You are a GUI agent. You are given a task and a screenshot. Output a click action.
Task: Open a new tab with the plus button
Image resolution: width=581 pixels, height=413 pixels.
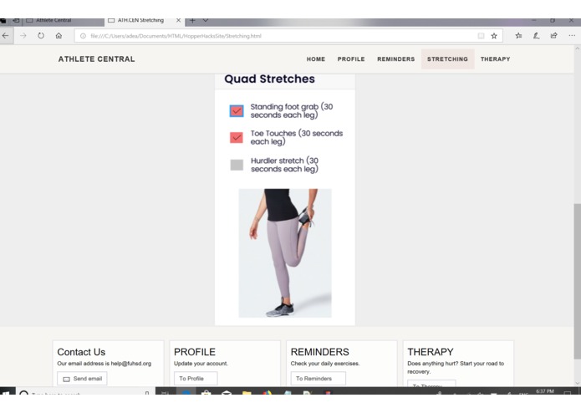point(192,20)
